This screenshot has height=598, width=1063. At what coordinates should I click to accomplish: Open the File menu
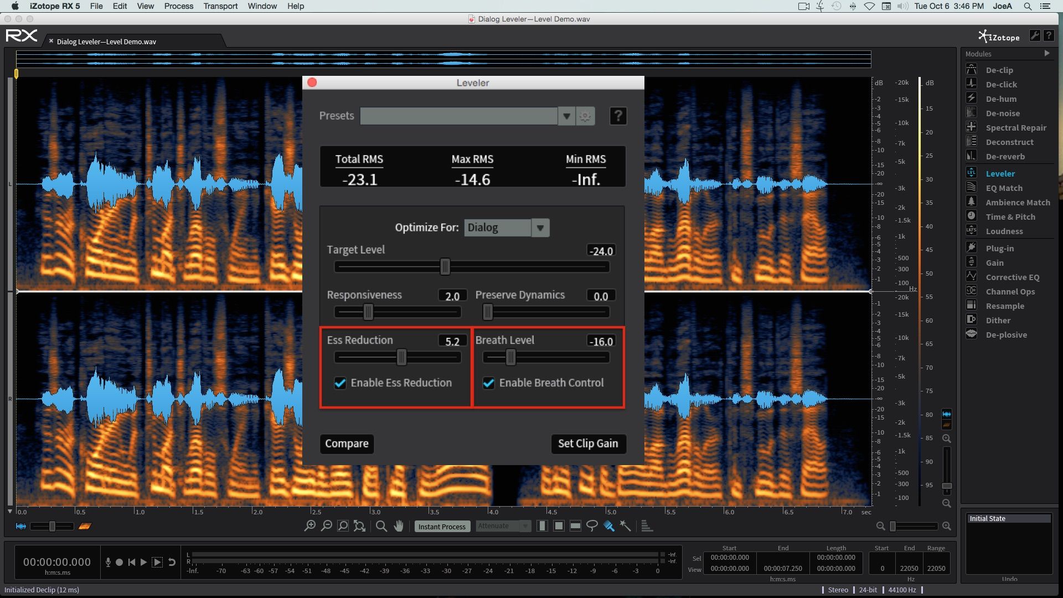96,6
